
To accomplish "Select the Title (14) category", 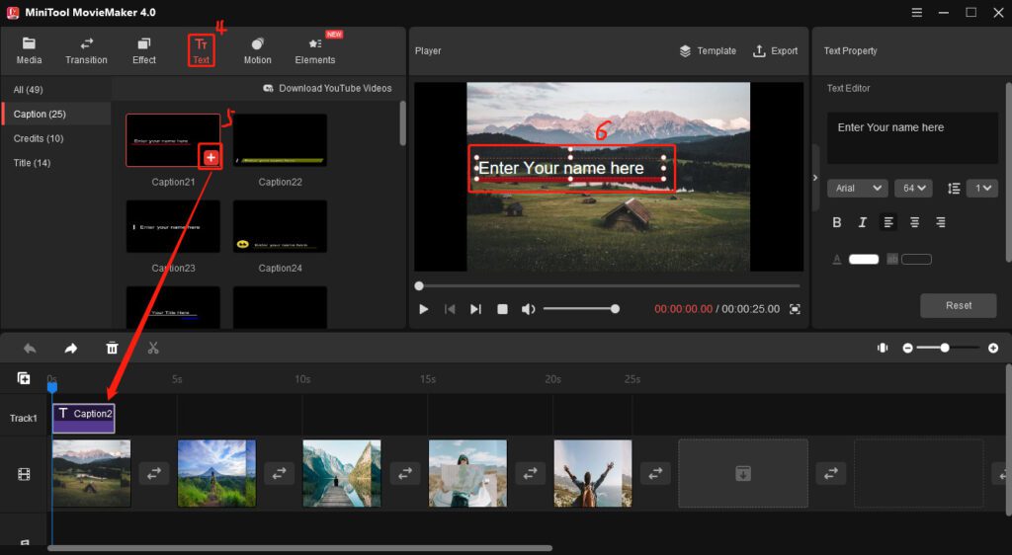I will pos(32,163).
